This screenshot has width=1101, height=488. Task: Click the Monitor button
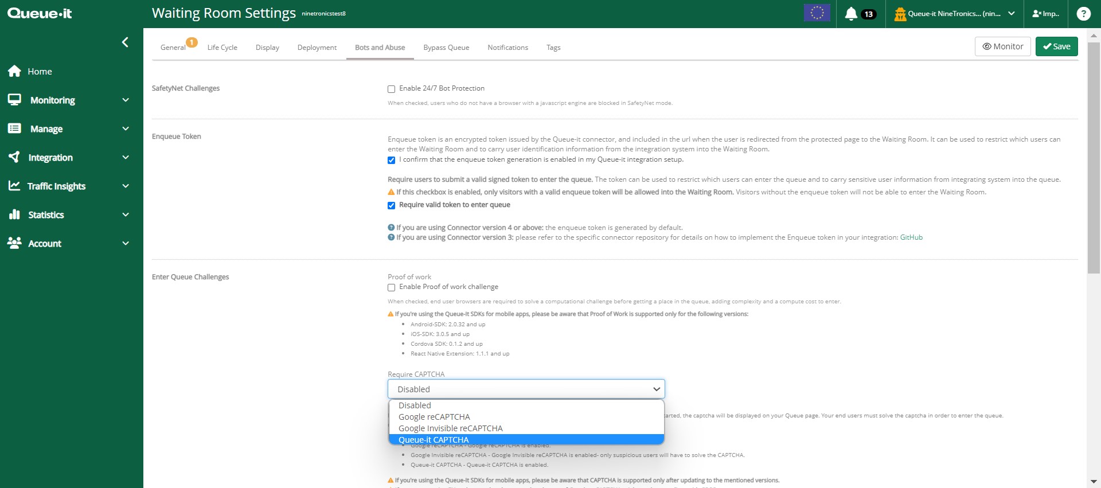click(1002, 46)
